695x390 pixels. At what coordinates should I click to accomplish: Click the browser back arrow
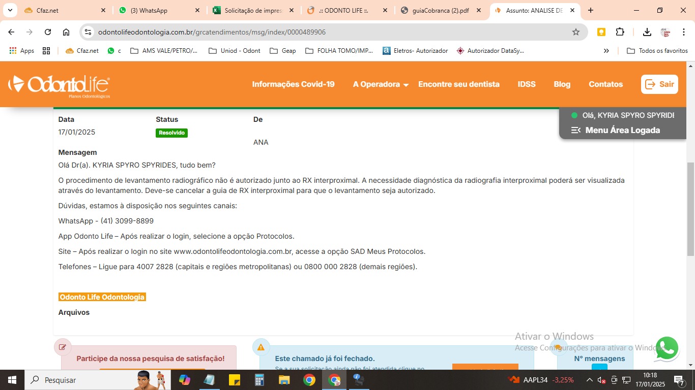pos(11,32)
